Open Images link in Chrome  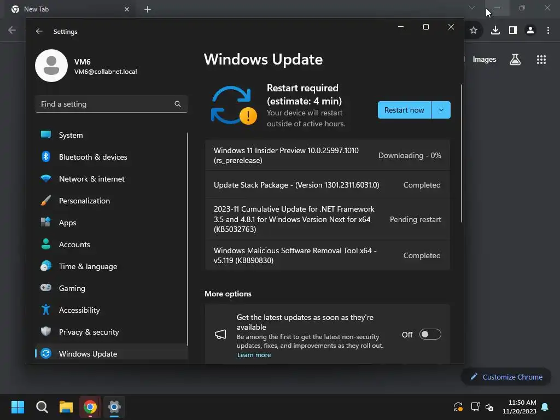[x=485, y=59]
